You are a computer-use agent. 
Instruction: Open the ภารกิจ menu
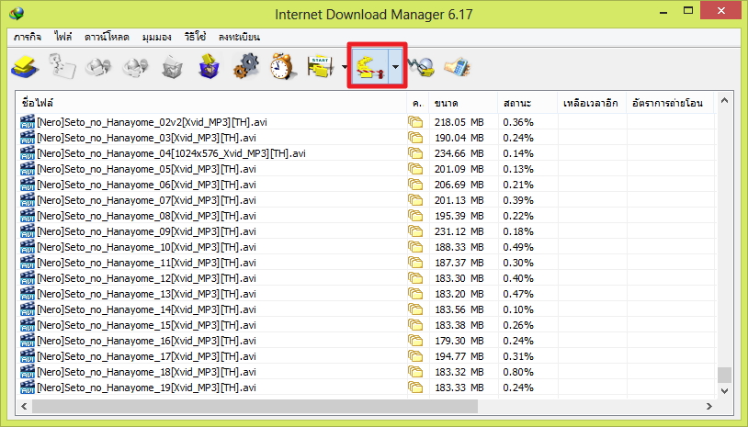tap(28, 37)
